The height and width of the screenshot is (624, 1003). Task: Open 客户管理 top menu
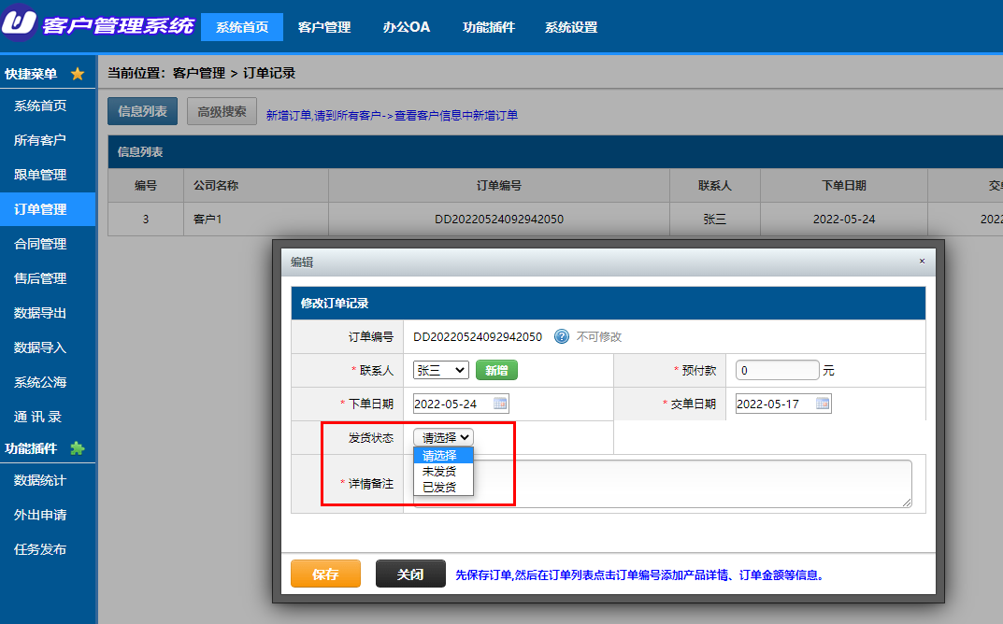click(x=324, y=27)
